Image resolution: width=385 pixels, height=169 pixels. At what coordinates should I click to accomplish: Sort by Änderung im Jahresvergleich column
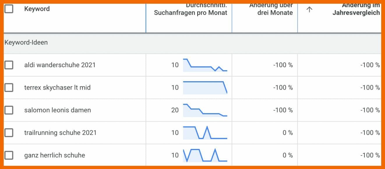click(x=356, y=9)
